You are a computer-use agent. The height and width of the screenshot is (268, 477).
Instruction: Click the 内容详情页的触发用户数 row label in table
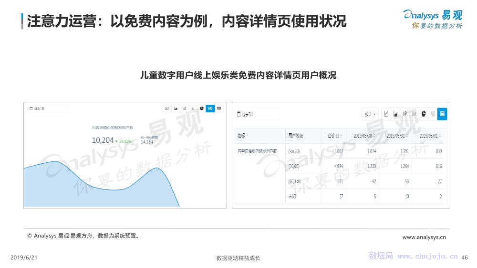pos(258,151)
